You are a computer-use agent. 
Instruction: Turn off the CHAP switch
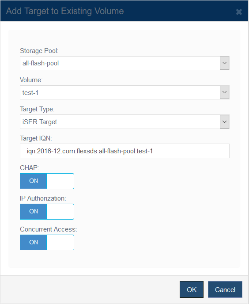[x=47, y=181]
